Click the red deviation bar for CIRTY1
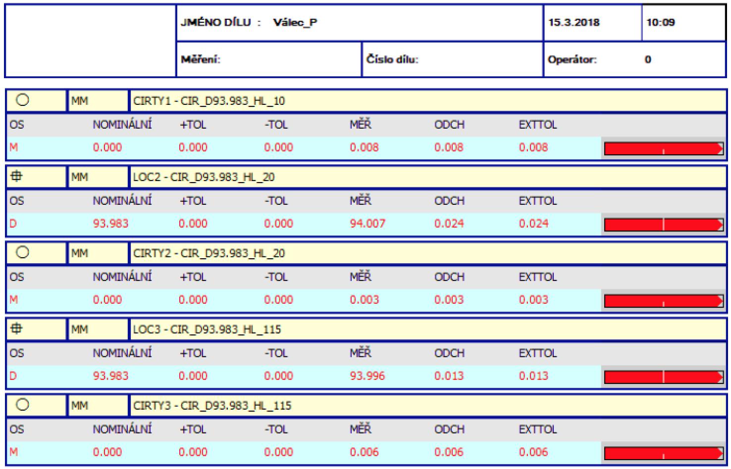 (663, 148)
